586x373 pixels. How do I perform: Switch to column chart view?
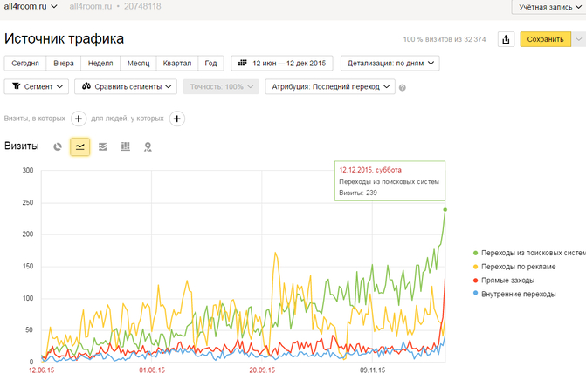125,147
